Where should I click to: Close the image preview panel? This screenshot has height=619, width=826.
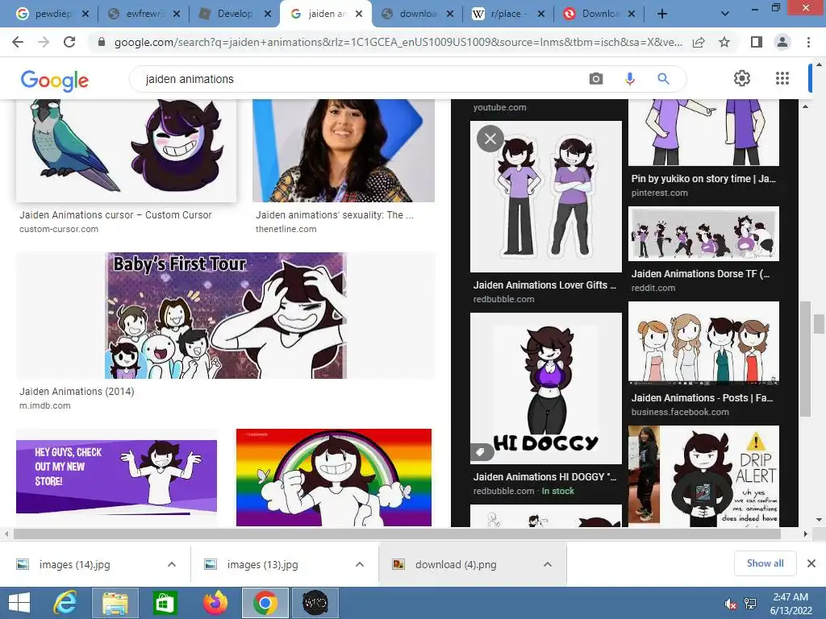tap(490, 139)
